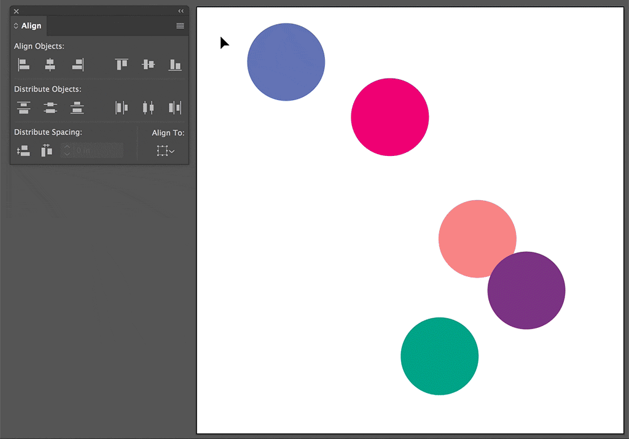Select the Distribute bottom edges icon
The image size is (629, 439).
point(77,107)
